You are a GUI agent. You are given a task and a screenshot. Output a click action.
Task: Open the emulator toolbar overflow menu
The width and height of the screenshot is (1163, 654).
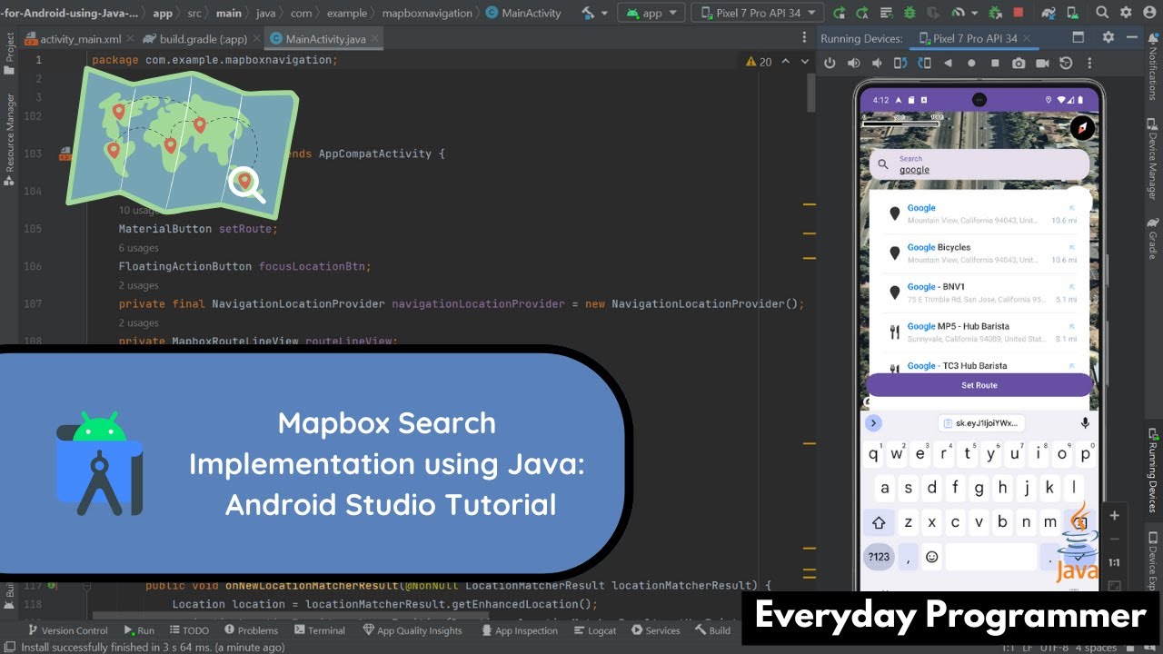pyautogui.click(x=1089, y=63)
